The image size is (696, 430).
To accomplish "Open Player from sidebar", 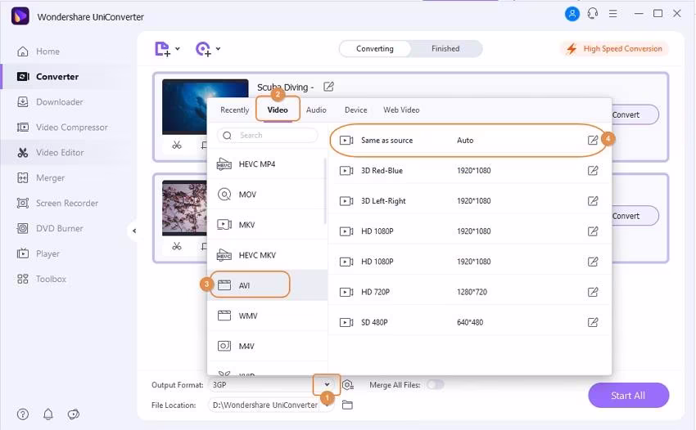I will pyautogui.click(x=38, y=253).
